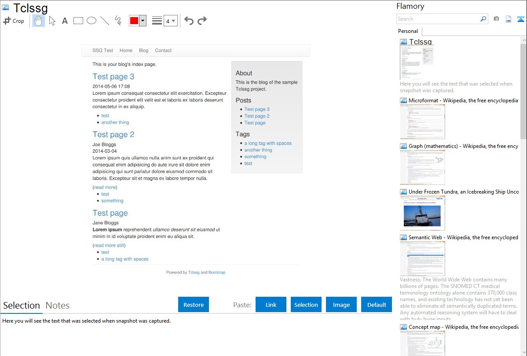Undo the last edit
Image resolution: width=527 pixels, height=356 pixels.
click(x=189, y=21)
